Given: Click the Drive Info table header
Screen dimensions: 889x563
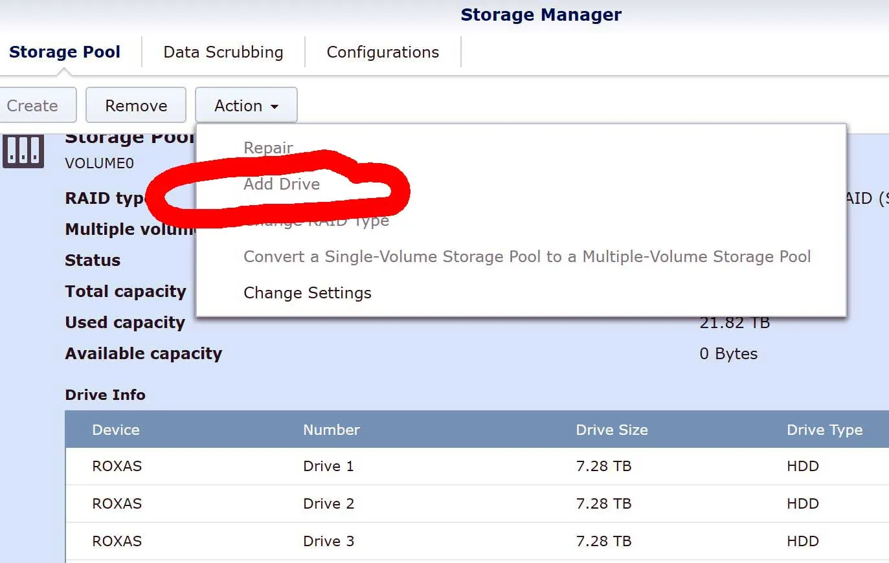Looking at the screenshot, I should click(x=106, y=395).
